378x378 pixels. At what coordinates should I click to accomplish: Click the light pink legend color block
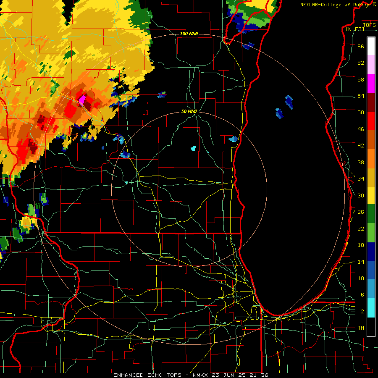(371, 64)
